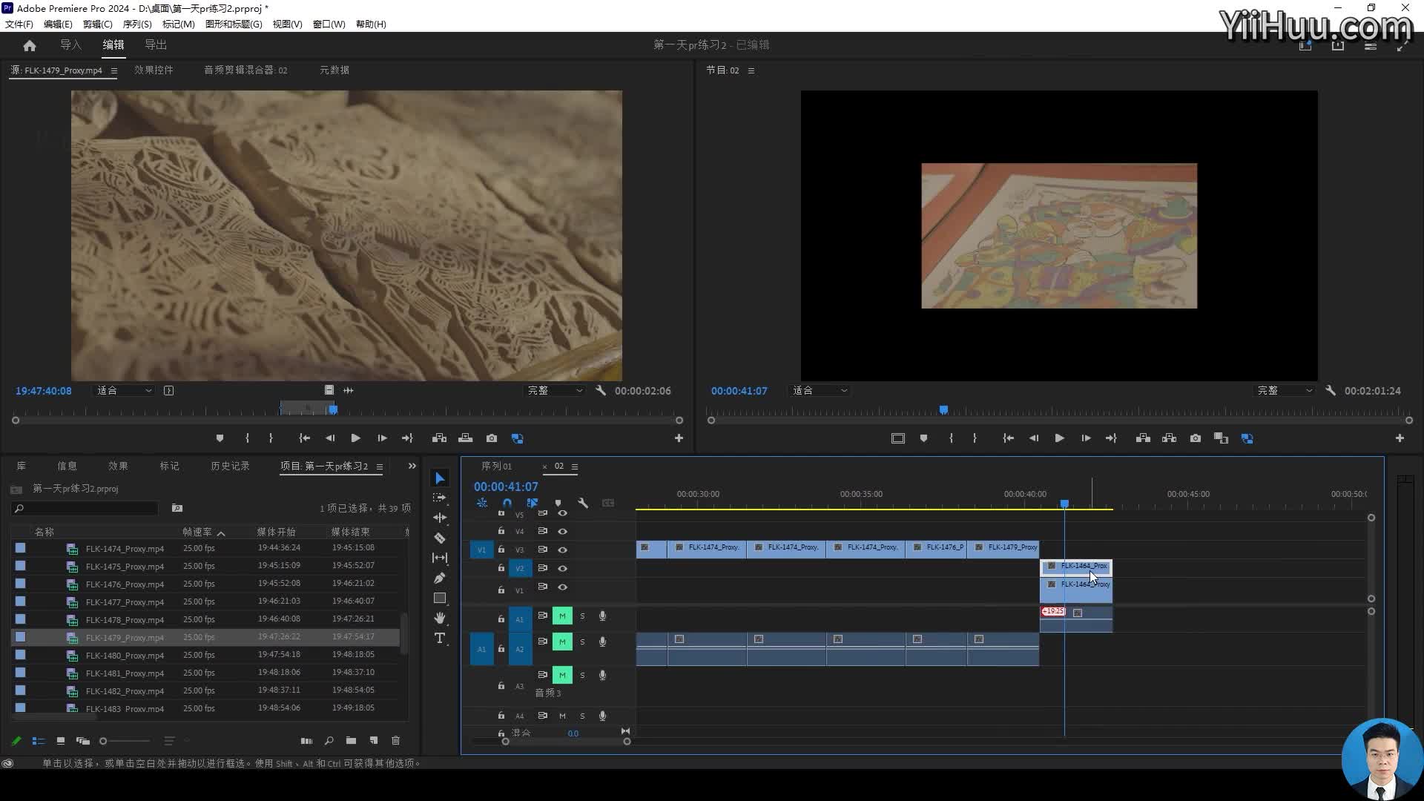This screenshot has height=801, width=1424.
Task: Toggle mute M on audio track A4
Action: (x=562, y=716)
